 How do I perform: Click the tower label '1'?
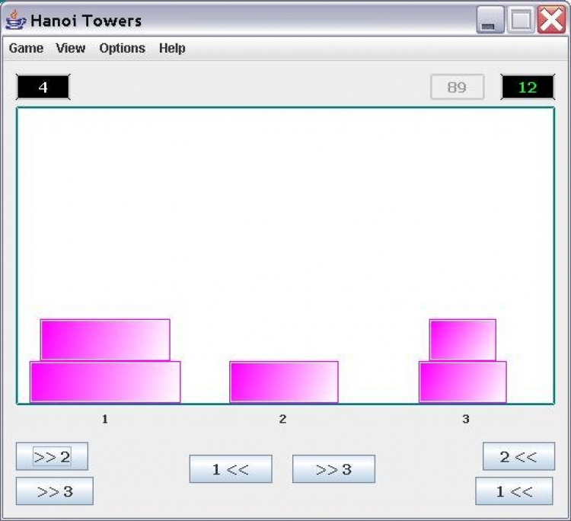click(x=105, y=419)
